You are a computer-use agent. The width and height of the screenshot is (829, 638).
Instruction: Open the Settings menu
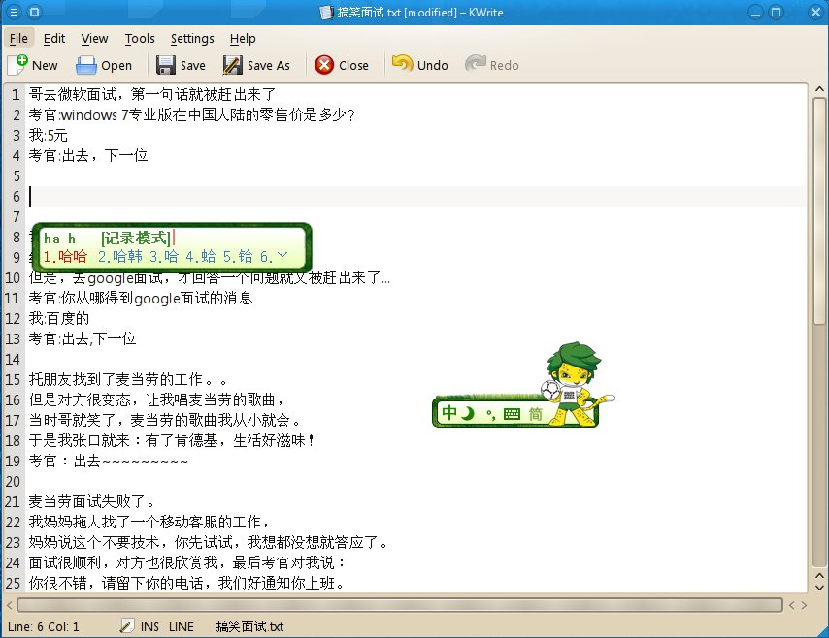[192, 39]
